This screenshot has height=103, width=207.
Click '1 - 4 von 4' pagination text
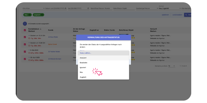[183, 66]
